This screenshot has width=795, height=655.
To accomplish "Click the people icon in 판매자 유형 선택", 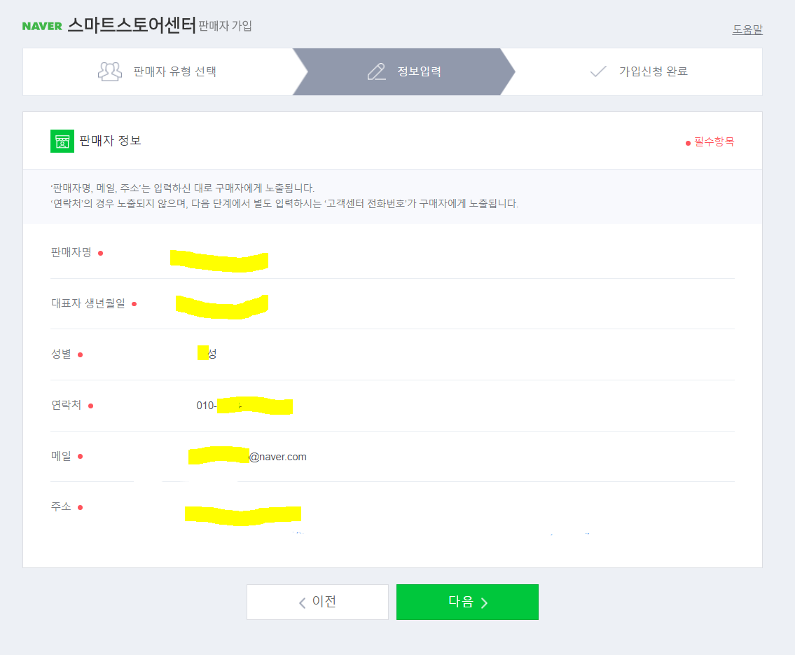I will (109, 71).
